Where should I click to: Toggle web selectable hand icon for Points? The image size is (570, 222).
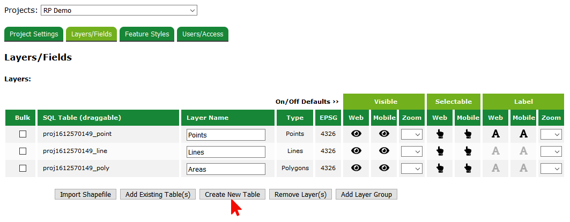coord(440,135)
